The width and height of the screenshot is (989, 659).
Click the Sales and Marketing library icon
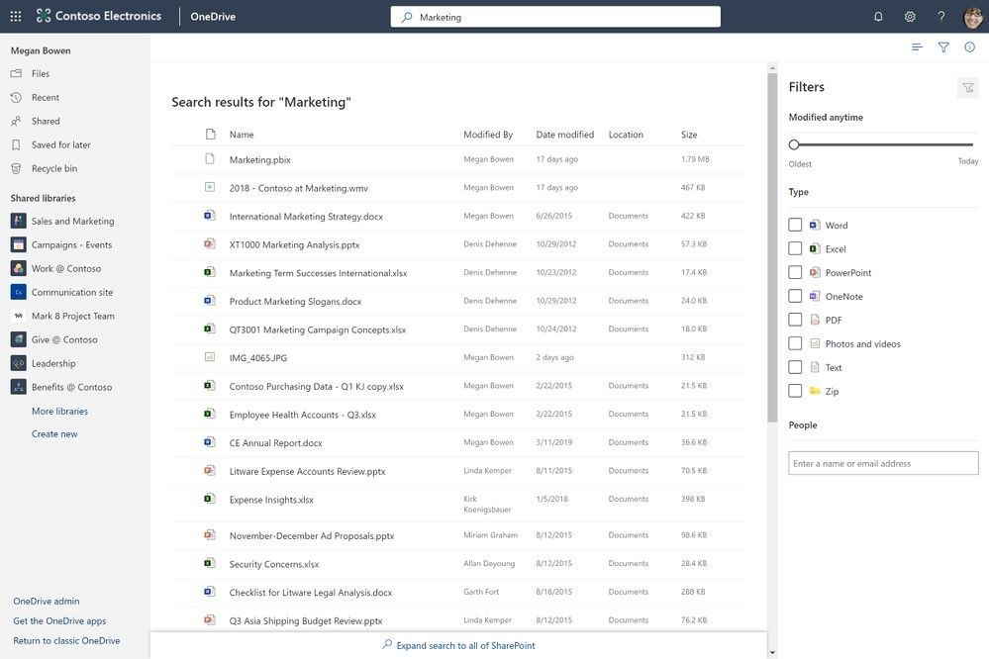[x=18, y=221]
